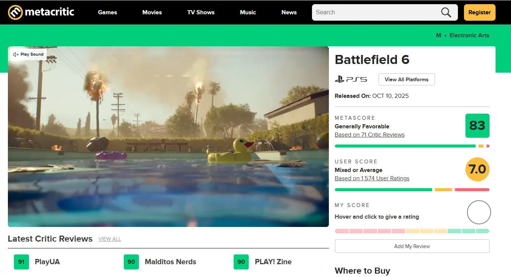Open the PLAY! Zine critic review
The image size is (511, 277).
coord(273,262)
